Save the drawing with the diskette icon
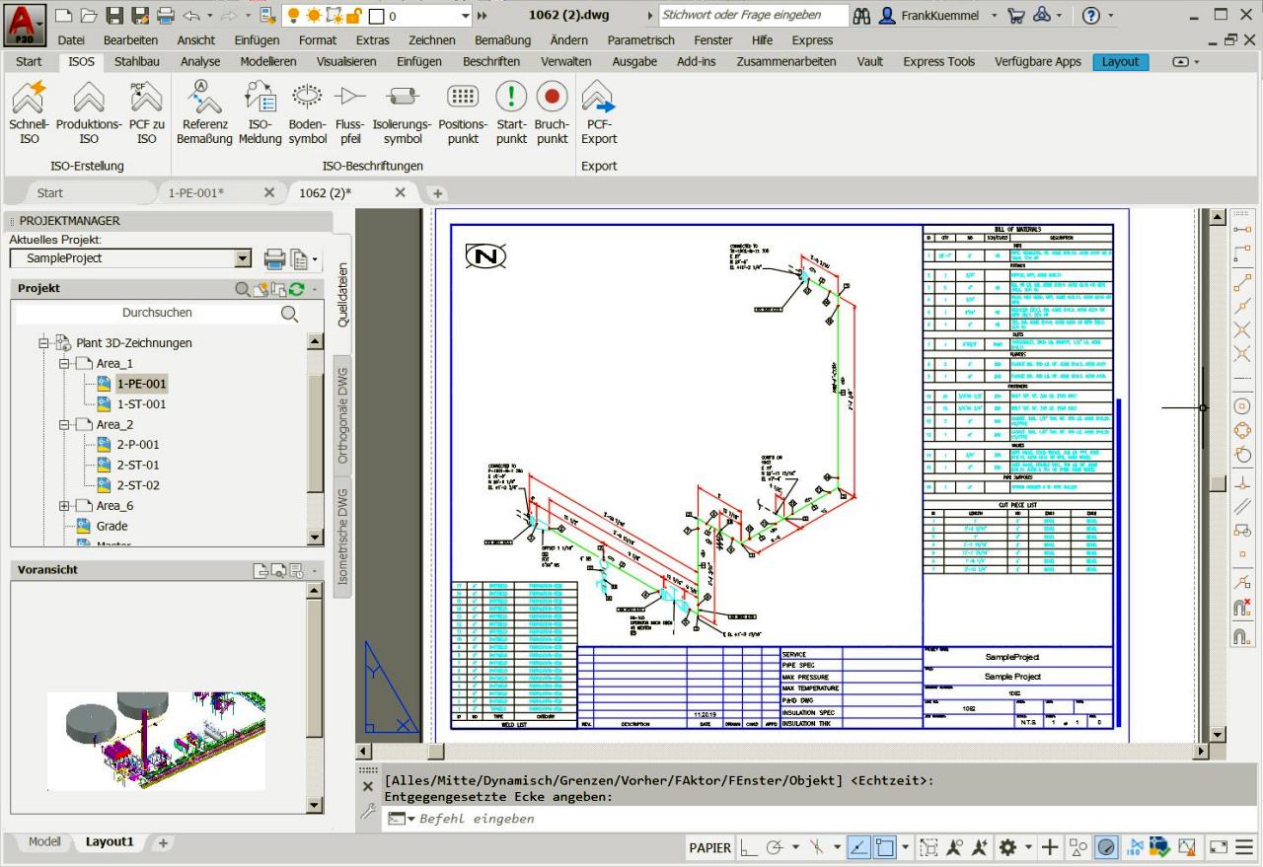The height and width of the screenshot is (867, 1263). pos(114,15)
